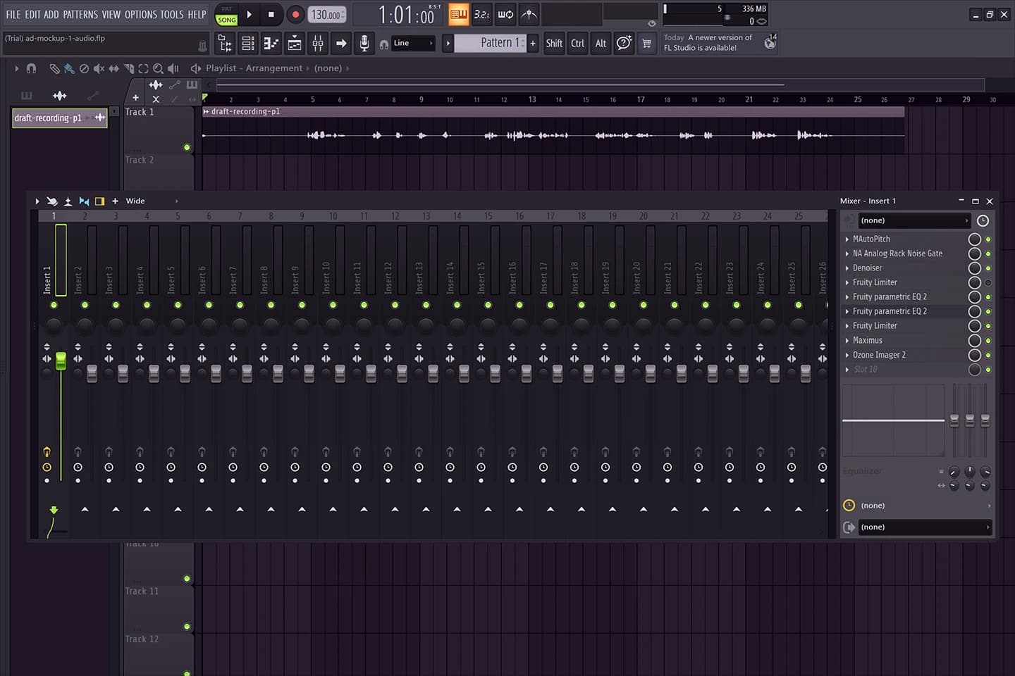Open the Line snap dropdown
The width and height of the screenshot is (1015, 676).
tap(413, 44)
